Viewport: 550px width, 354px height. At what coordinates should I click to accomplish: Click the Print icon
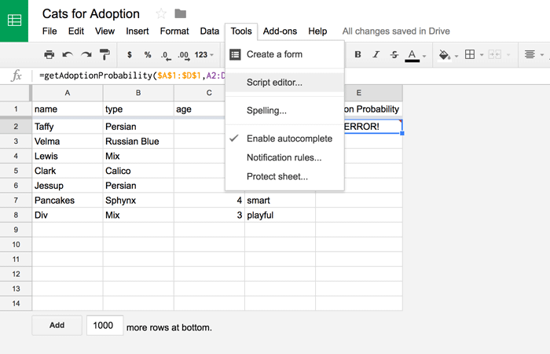(49, 54)
